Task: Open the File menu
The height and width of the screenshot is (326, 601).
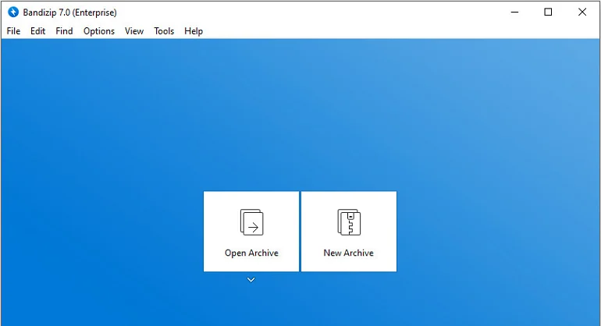Action: pos(13,31)
